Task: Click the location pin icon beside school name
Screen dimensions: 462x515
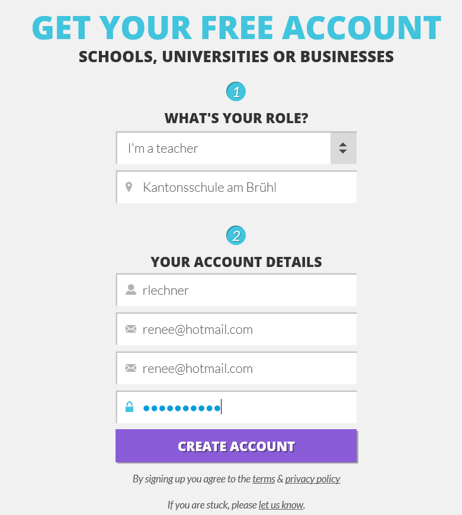Action: click(129, 188)
